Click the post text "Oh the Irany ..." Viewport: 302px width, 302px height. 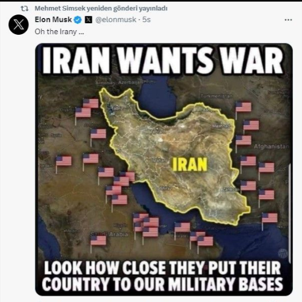pyautogui.click(x=60, y=32)
